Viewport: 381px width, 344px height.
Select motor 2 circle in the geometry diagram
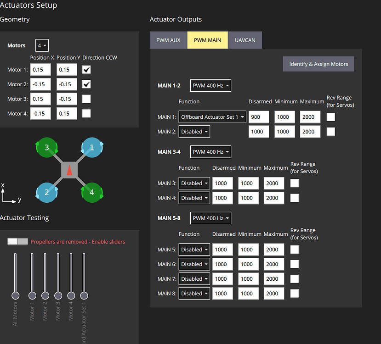click(46, 193)
